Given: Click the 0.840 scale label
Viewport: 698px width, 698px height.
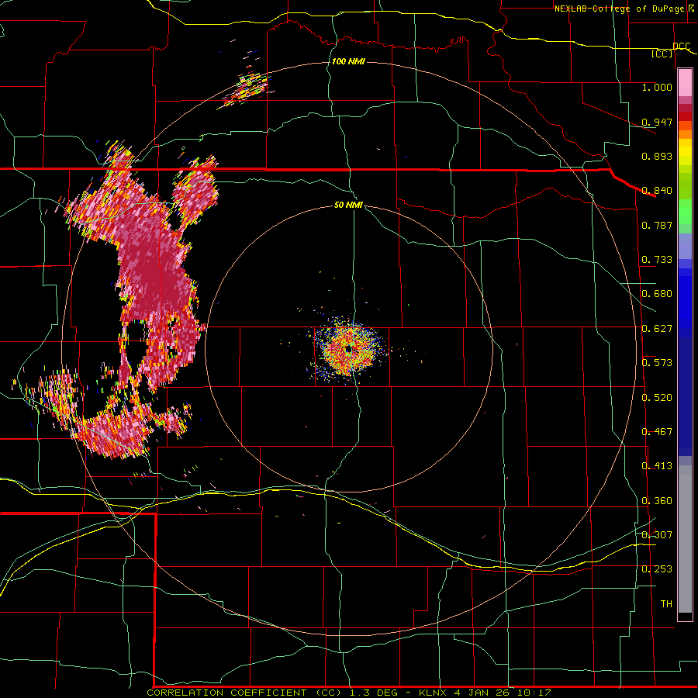Looking at the screenshot, I should [x=657, y=191].
